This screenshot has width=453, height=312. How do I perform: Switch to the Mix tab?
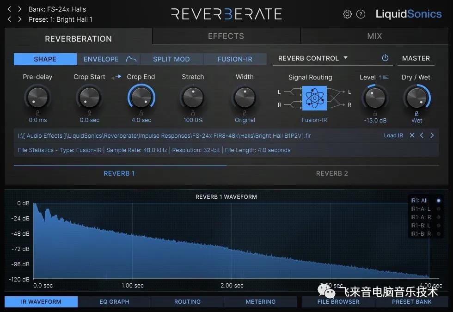pyautogui.click(x=375, y=36)
